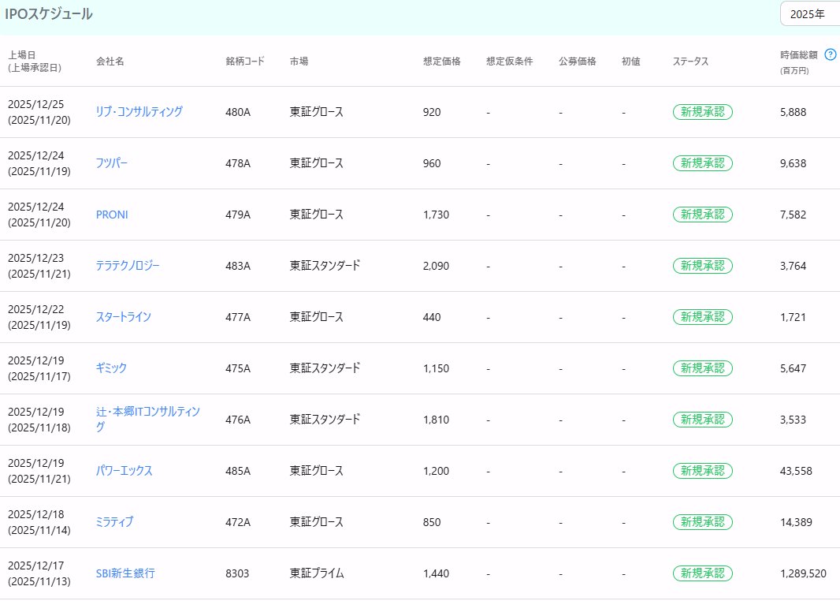Open リブ・コンサルティング company link
Screen dimensions: 840x601
coord(139,111)
